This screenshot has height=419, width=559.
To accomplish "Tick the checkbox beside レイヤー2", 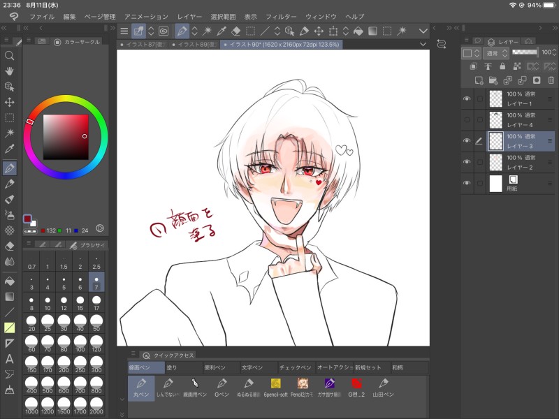I will click(480, 162).
